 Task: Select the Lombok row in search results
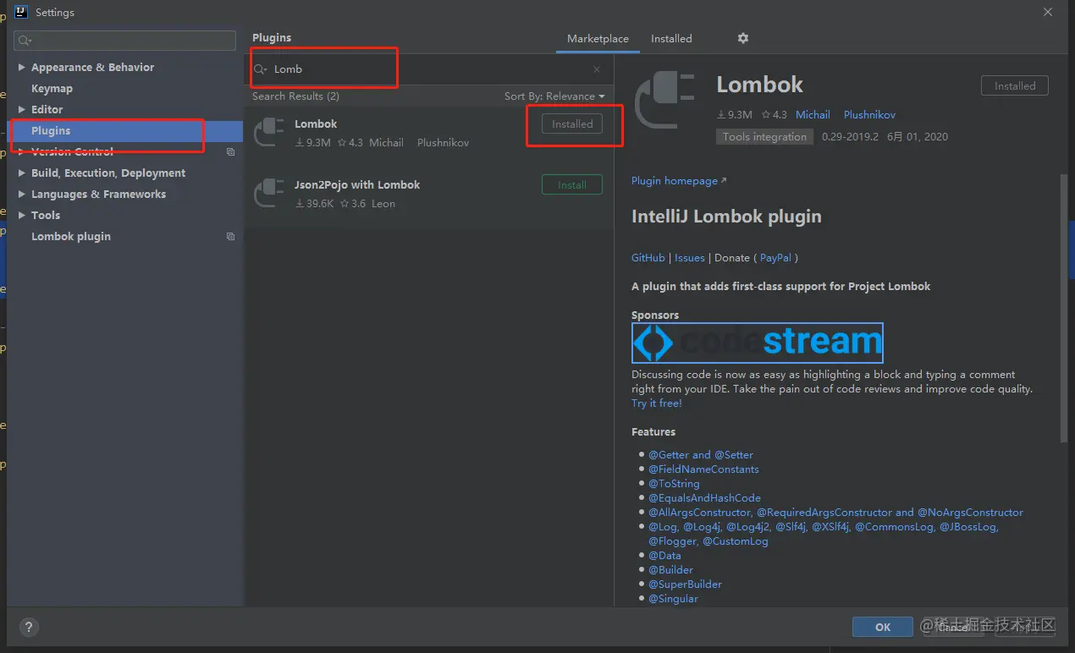[428, 133]
